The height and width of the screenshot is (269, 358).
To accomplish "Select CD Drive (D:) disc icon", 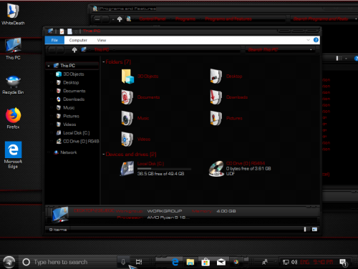I will (216, 168).
